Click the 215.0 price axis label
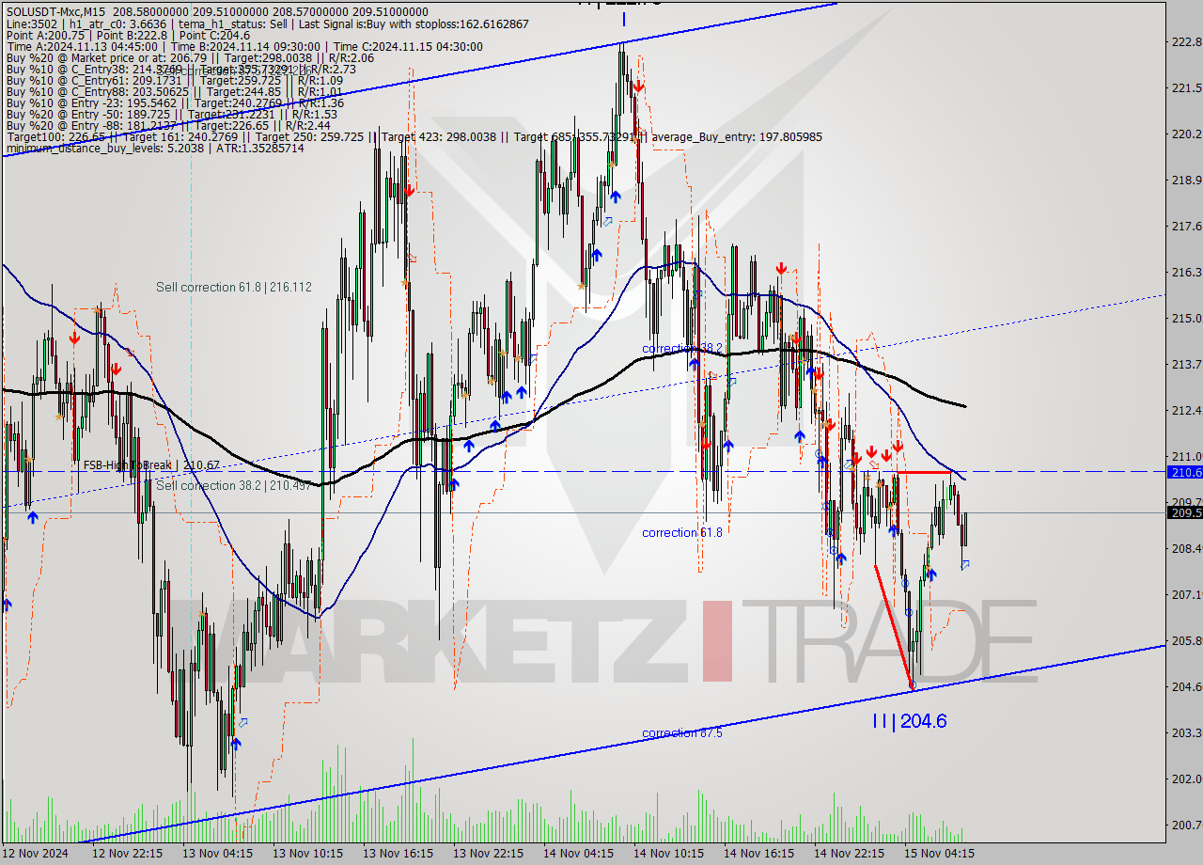1203x865 pixels. click(x=1185, y=318)
